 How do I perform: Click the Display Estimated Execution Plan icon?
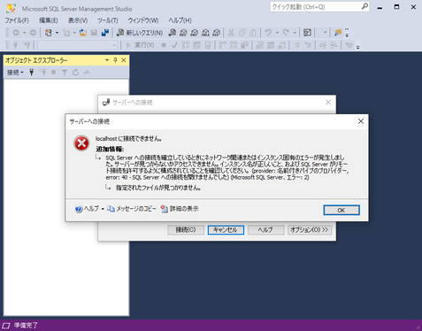[x=186, y=45]
